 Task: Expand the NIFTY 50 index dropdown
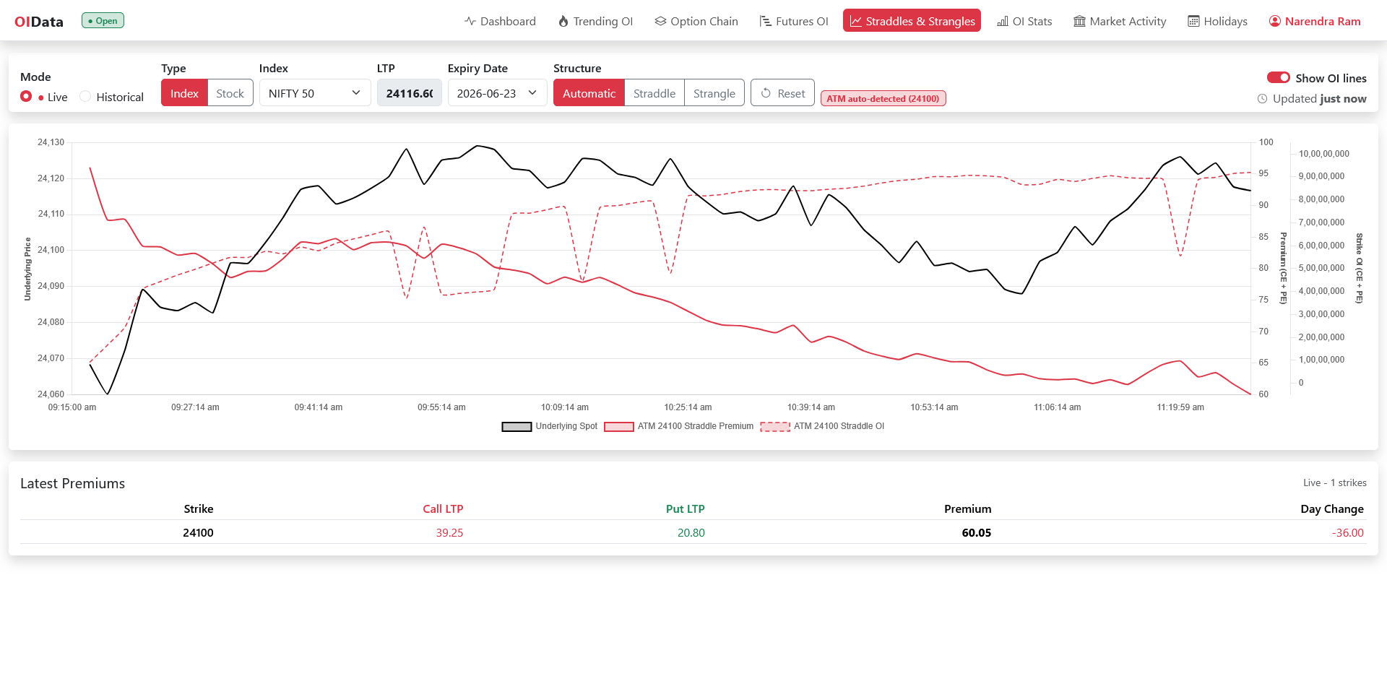[x=315, y=93]
